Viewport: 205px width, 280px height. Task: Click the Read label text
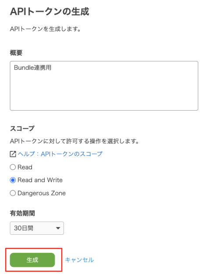(25, 167)
